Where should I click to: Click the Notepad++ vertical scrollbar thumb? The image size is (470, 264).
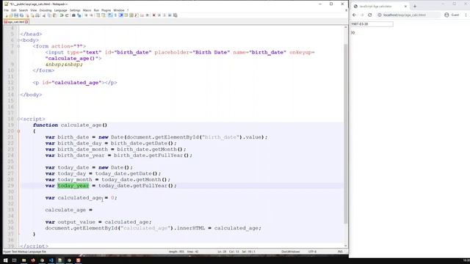tap(345, 133)
